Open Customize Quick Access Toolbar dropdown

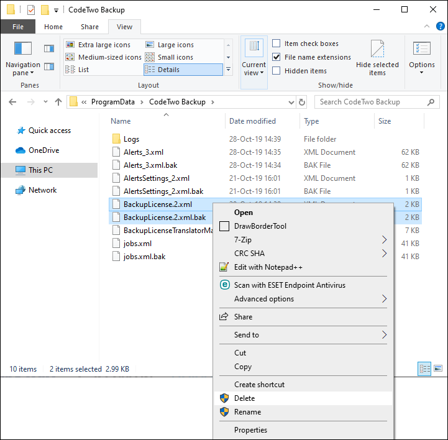pyautogui.click(x=57, y=11)
